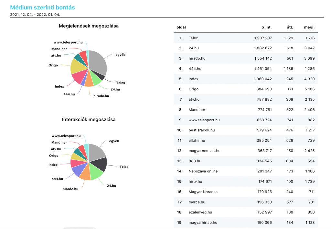Click 24.hu label on appearances pie
The width and height of the screenshot is (331, 229).
[115, 89]
